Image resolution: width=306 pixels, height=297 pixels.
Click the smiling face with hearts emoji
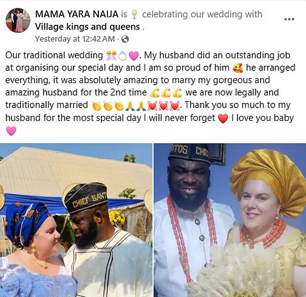238,68
